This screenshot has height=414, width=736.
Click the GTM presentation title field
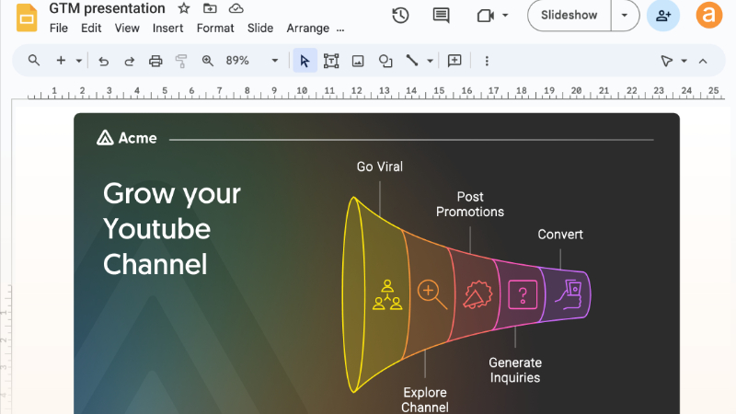coord(107,8)
